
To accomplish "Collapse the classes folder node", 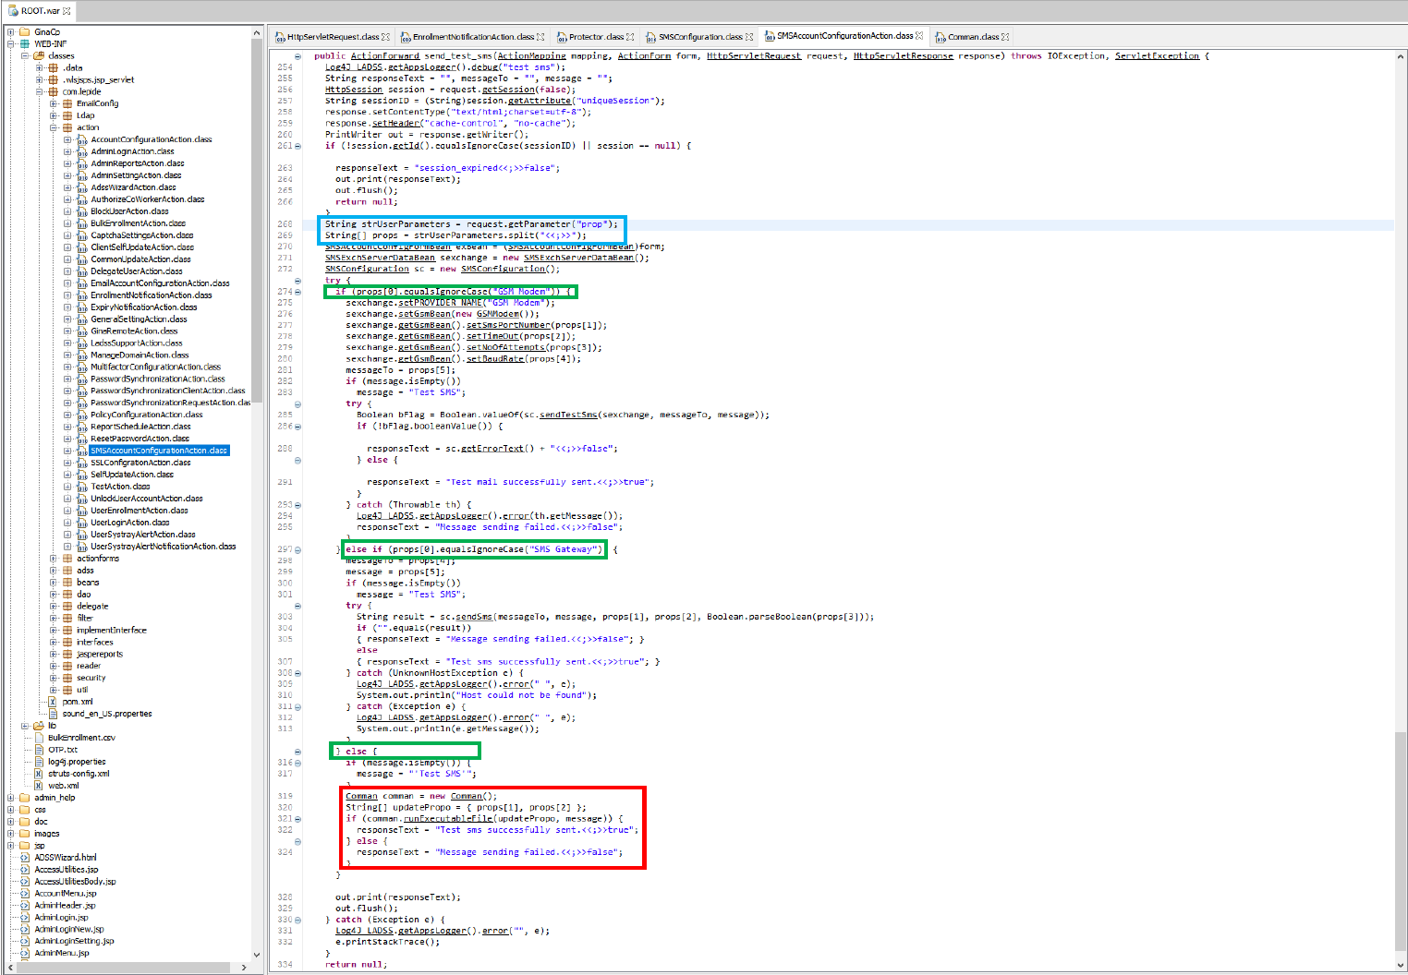I will [x=25, y=55].
